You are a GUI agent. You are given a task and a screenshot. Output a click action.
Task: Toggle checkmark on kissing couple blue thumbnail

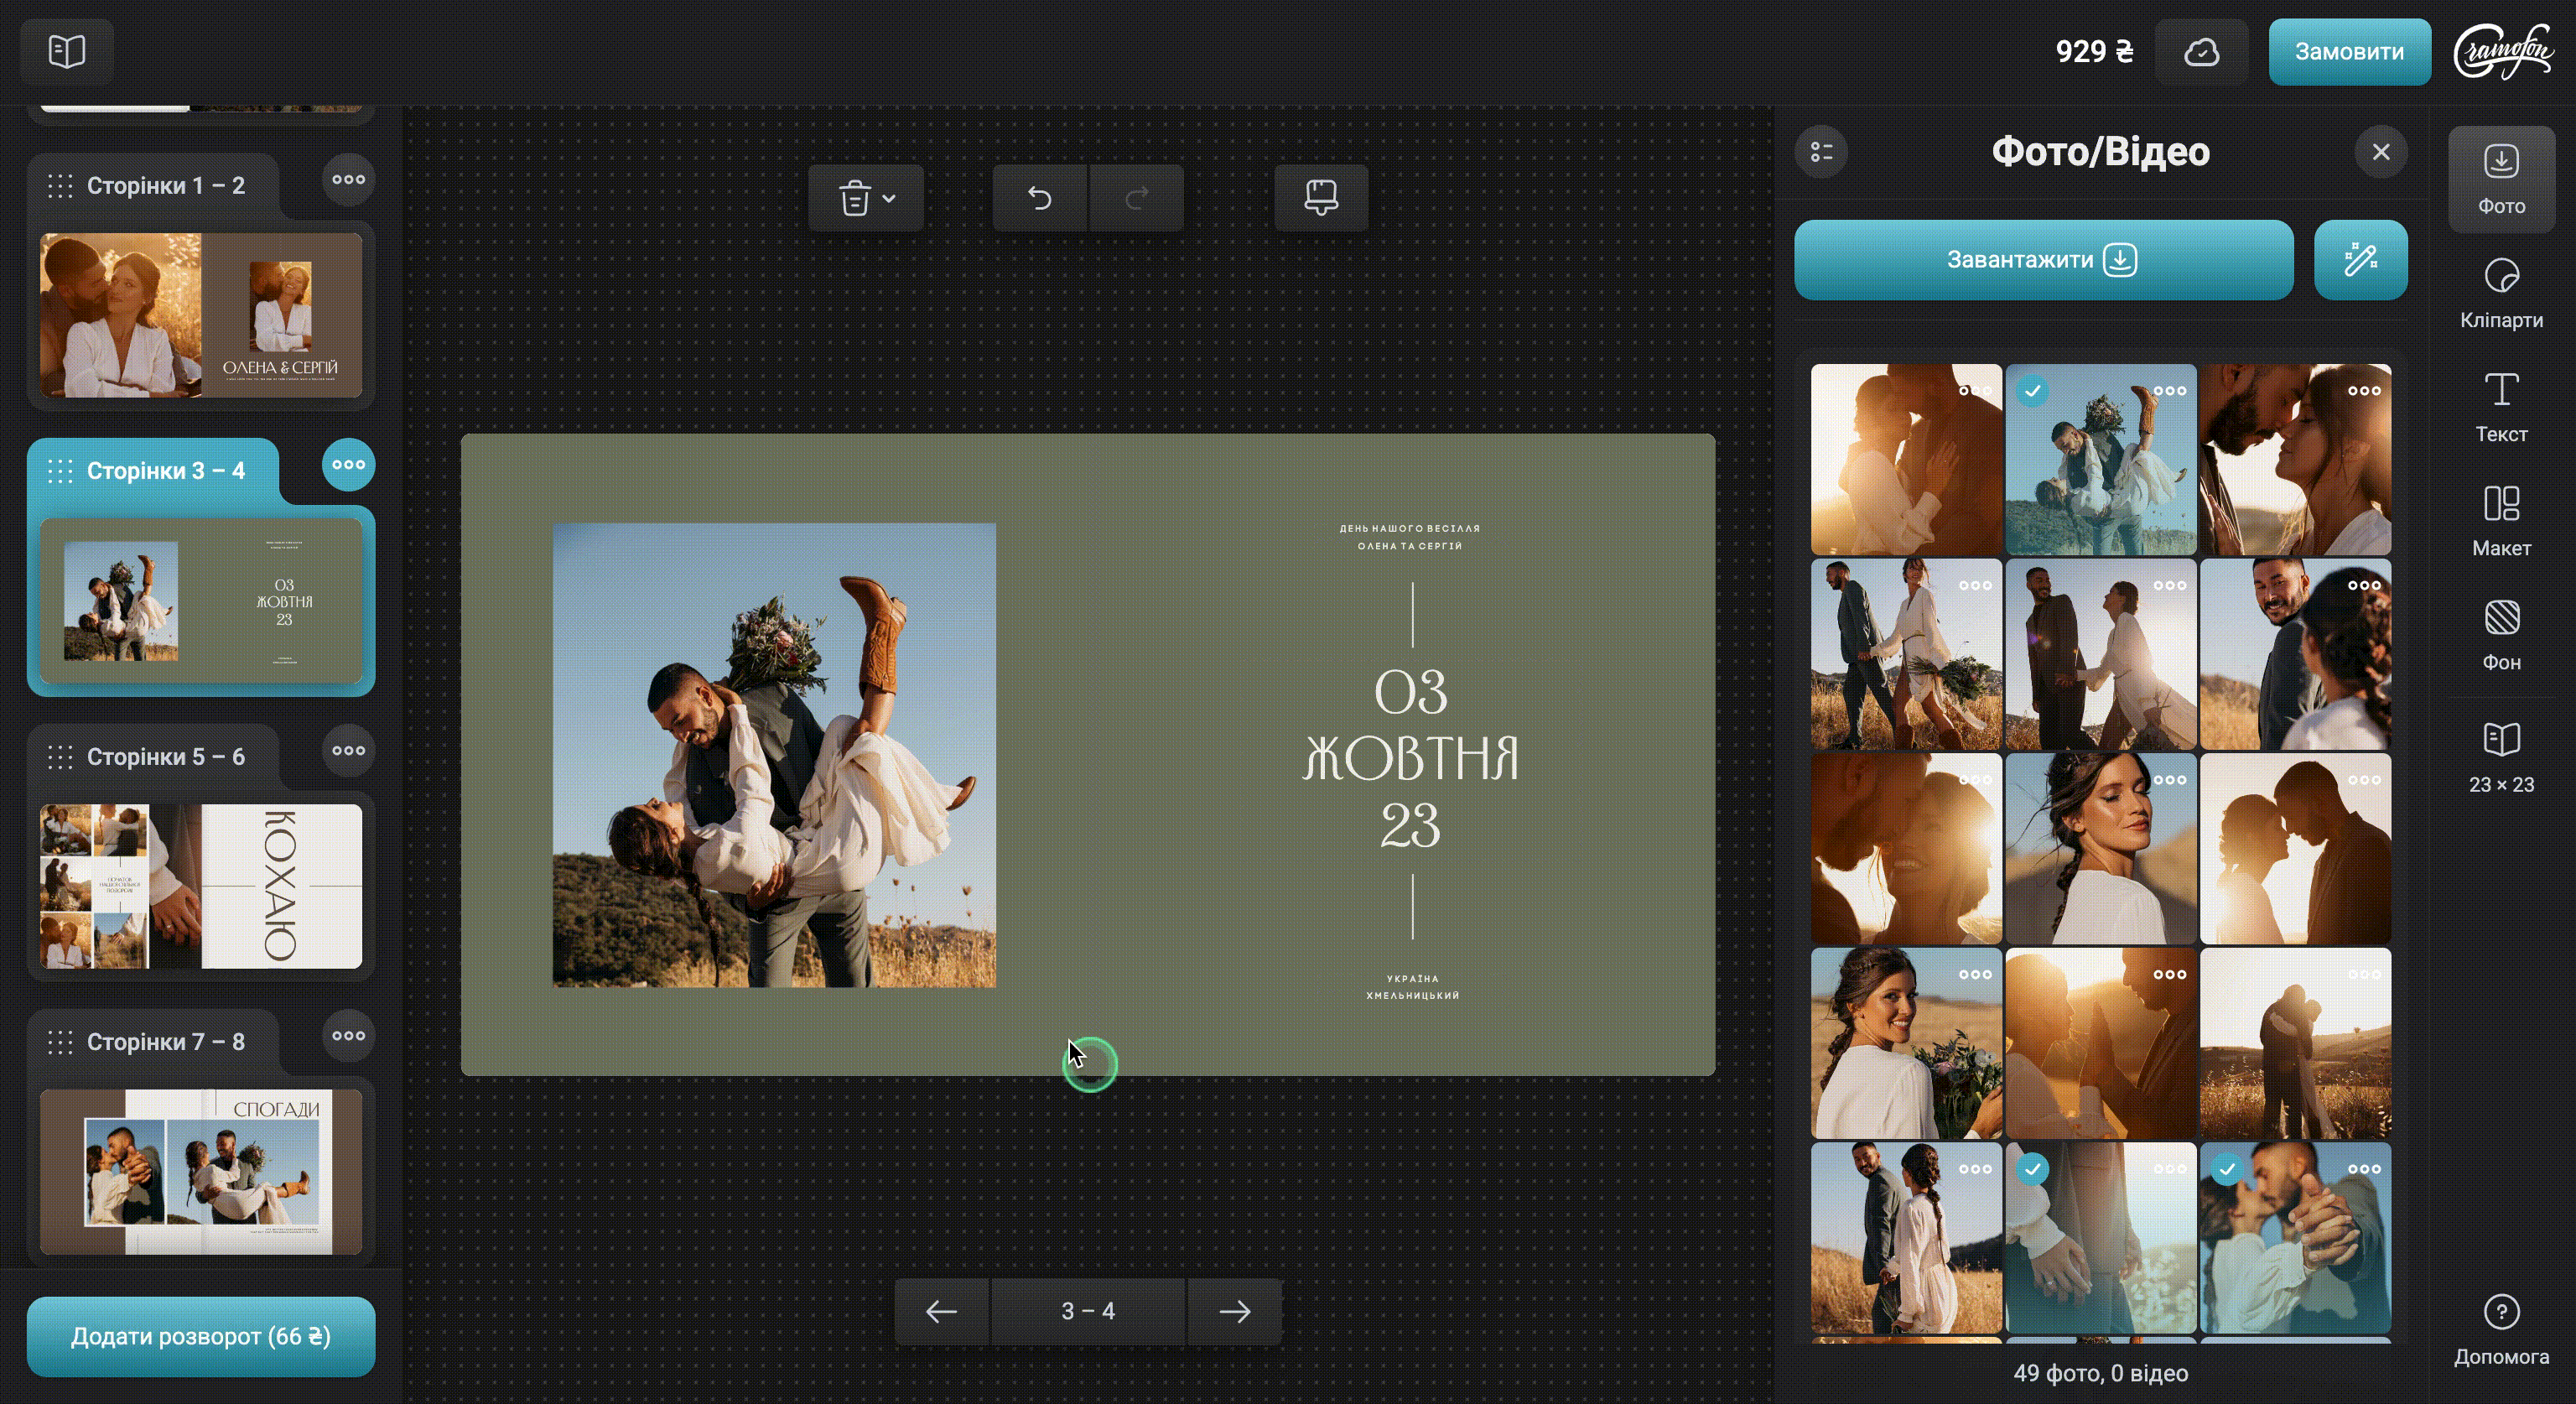point(2226,1169)
